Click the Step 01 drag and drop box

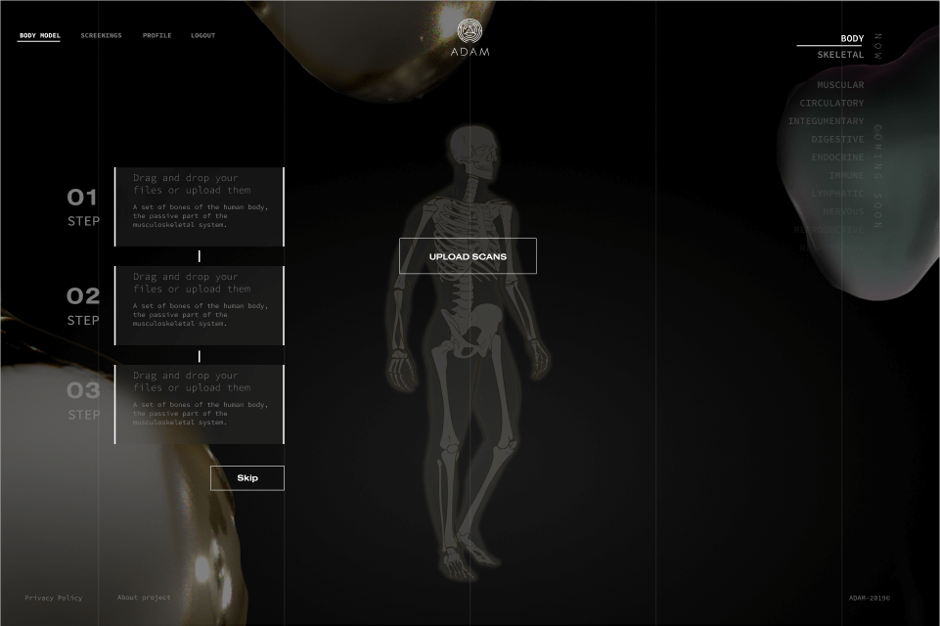click(199, 206)
